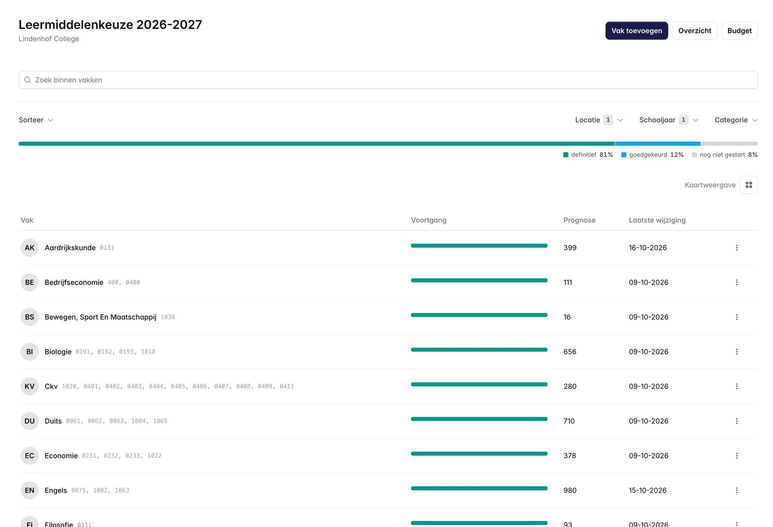Click the Laatste wijziging column header
773x527 pixels.
pyautogui.click(x=657, y=220)
